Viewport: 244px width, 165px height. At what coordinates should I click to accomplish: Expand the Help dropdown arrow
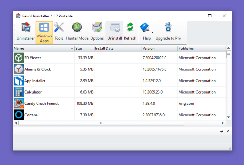[152, 32]
